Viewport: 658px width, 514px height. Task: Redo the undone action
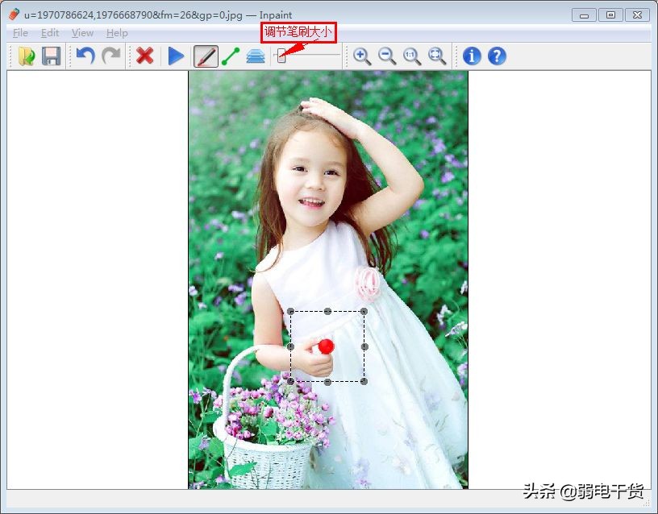tap(111, 56)
